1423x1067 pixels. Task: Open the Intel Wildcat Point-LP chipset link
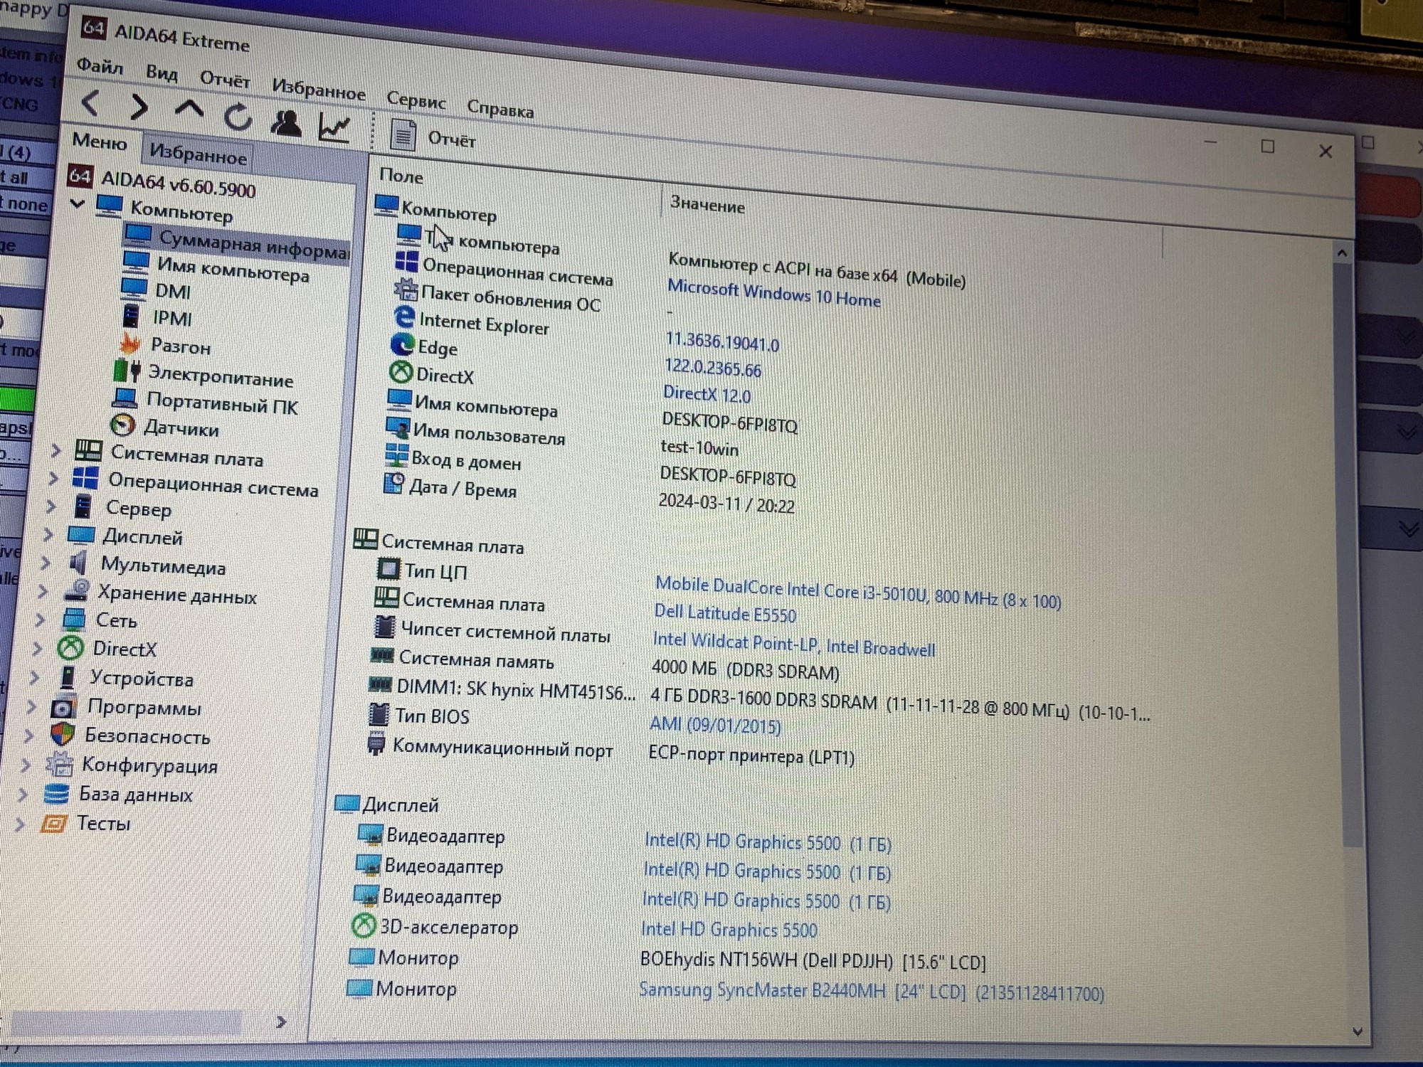tap(794, 644)
